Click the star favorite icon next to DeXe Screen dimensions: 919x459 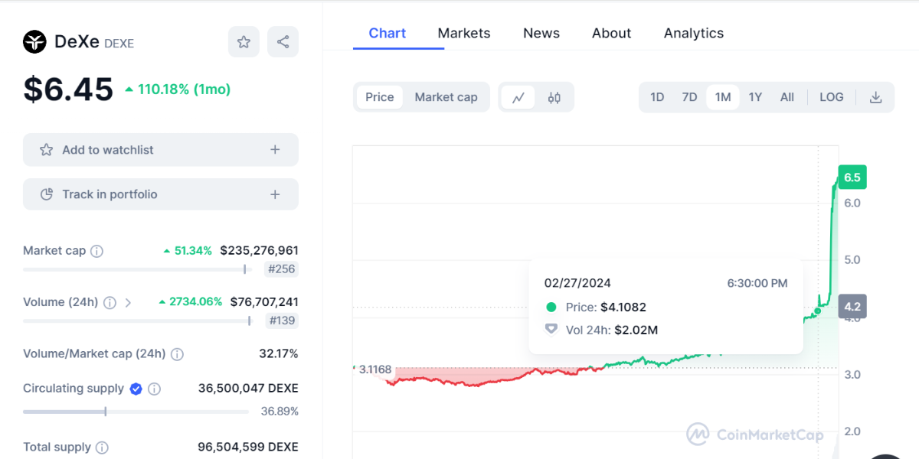point(244,42)
